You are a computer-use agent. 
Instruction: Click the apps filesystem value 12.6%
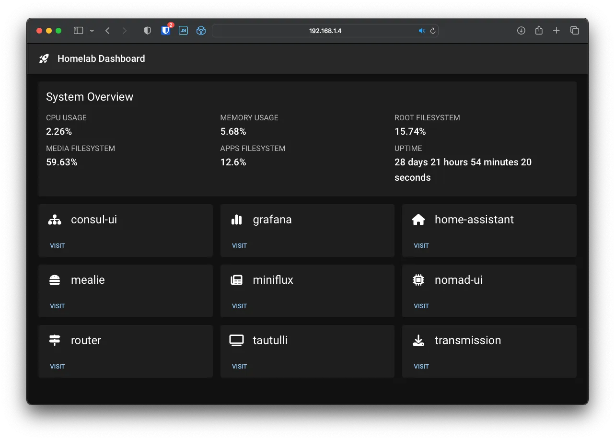click(x=233, y=162)
